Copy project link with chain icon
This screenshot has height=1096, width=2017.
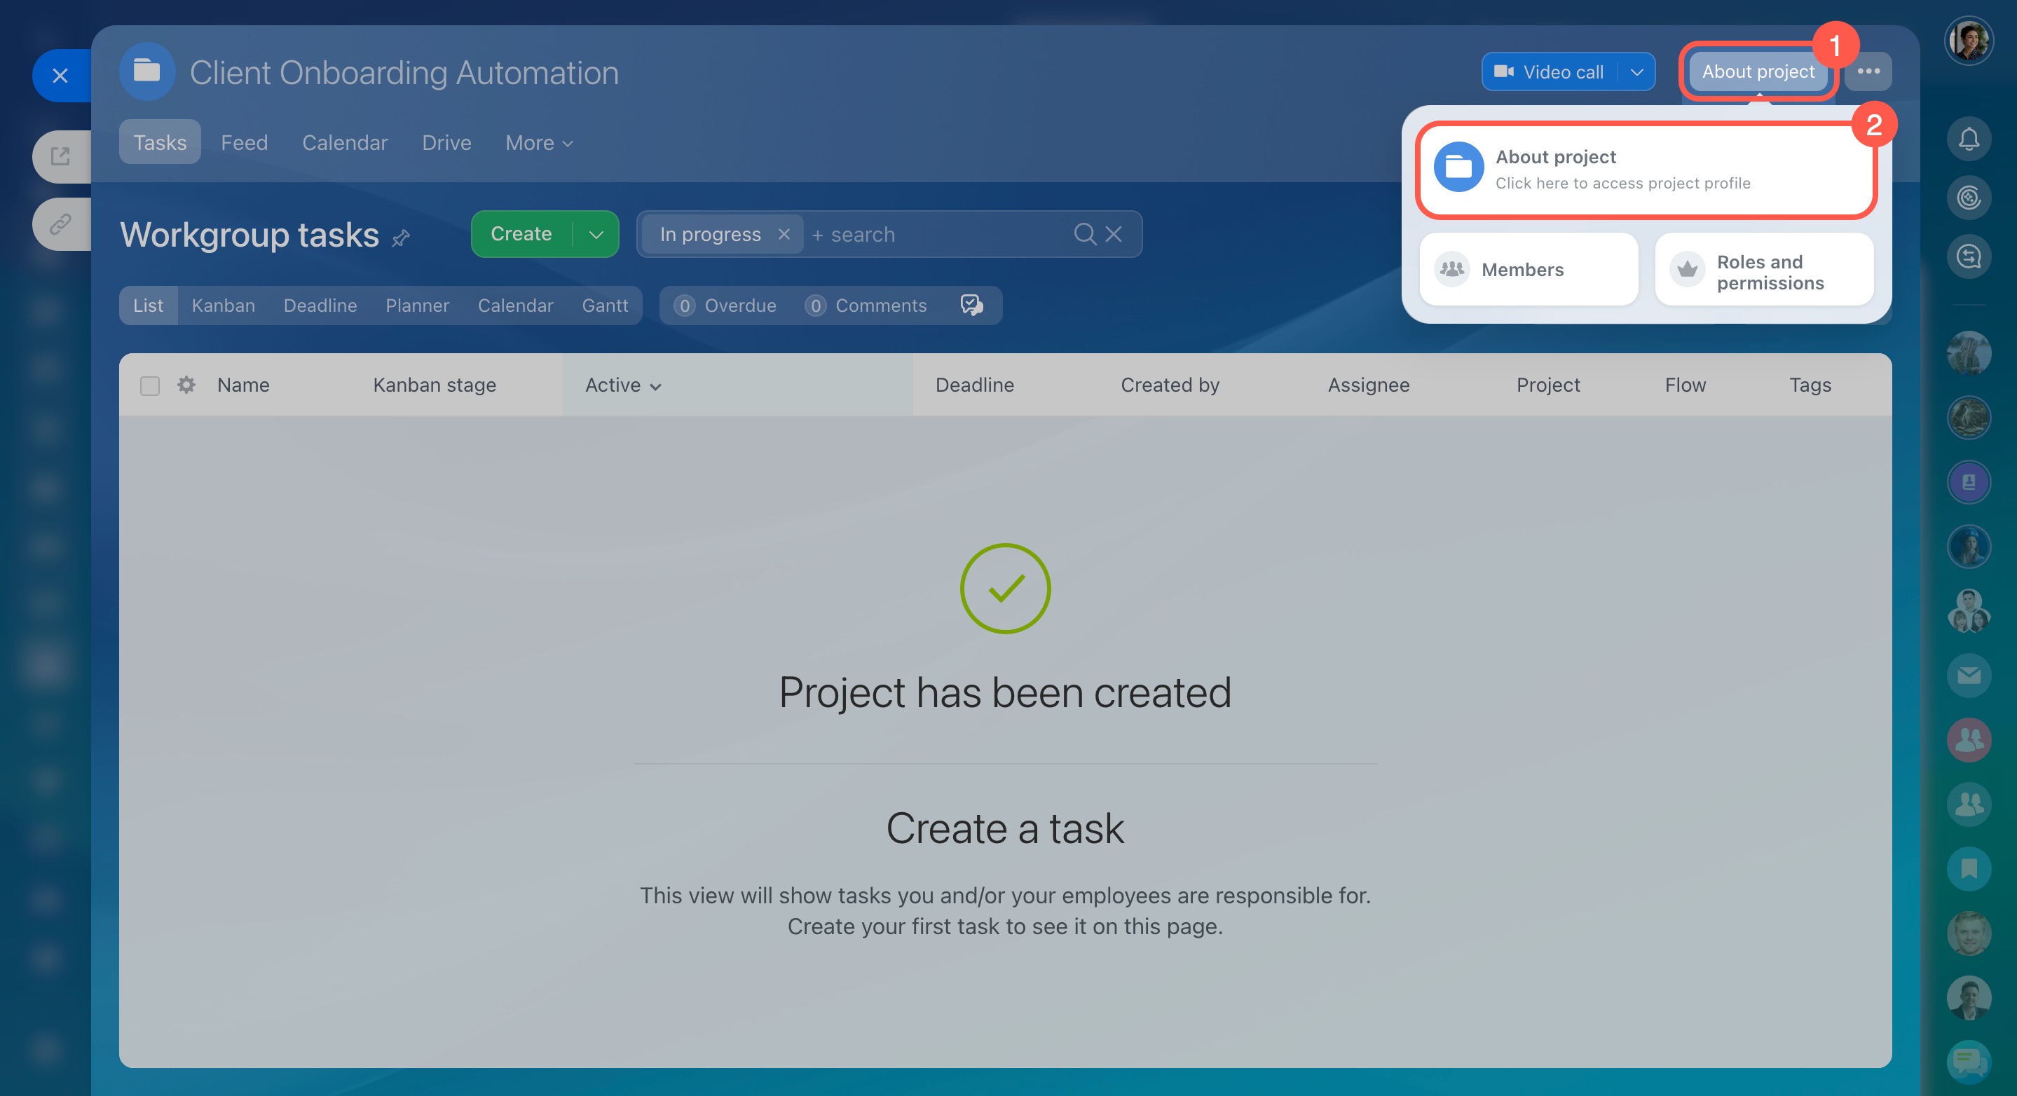click(60, 225)
